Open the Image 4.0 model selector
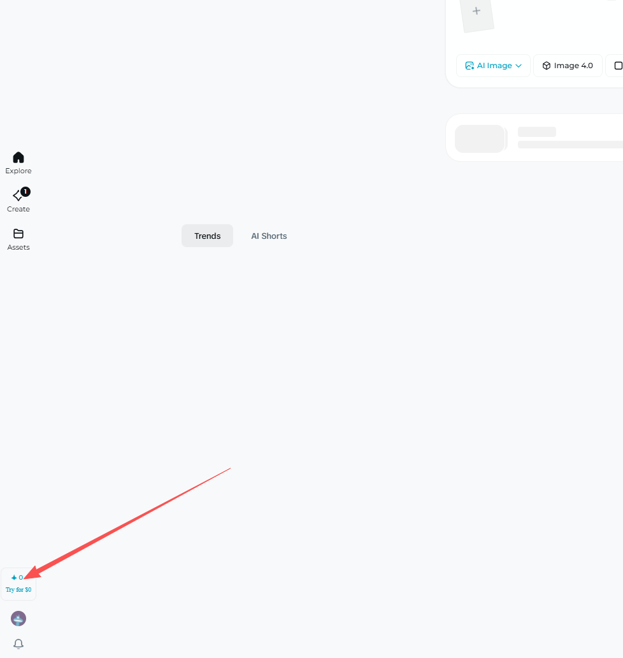The image size is (623, 658). click(568, 66)
